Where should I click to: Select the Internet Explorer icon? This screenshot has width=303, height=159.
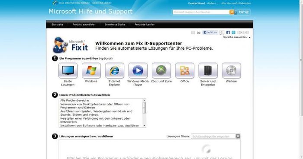115,70
